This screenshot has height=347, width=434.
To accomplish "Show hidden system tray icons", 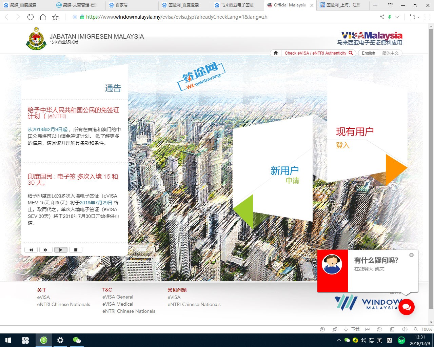I will pos(339,340).
